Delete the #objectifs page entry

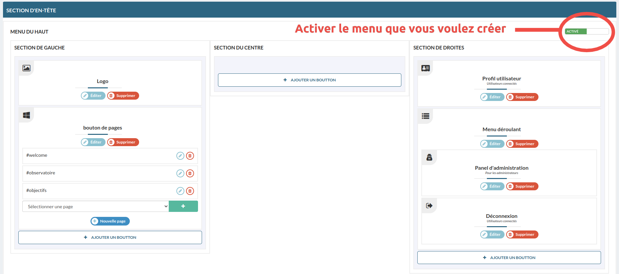pos(190,191)
